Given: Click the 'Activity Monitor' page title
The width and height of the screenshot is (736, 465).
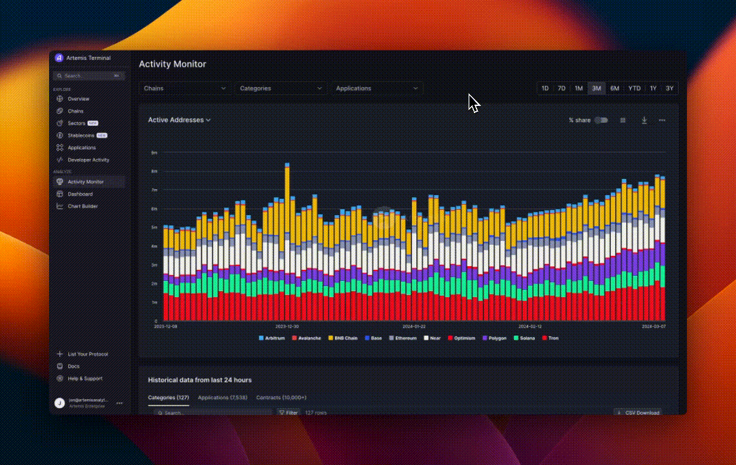Looking at the screenshot, I should [172, 65].
